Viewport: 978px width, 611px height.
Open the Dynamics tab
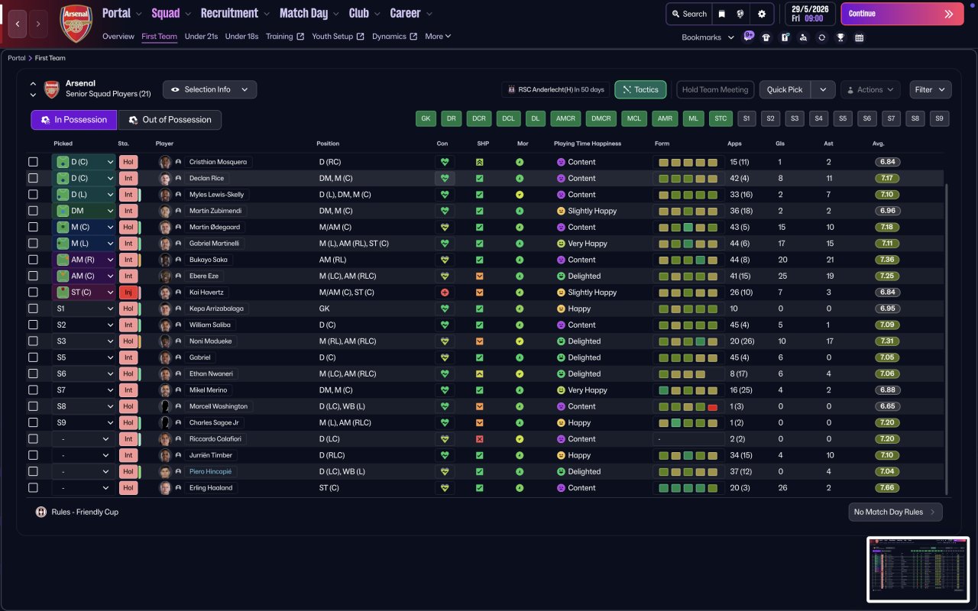coord(394,36)
